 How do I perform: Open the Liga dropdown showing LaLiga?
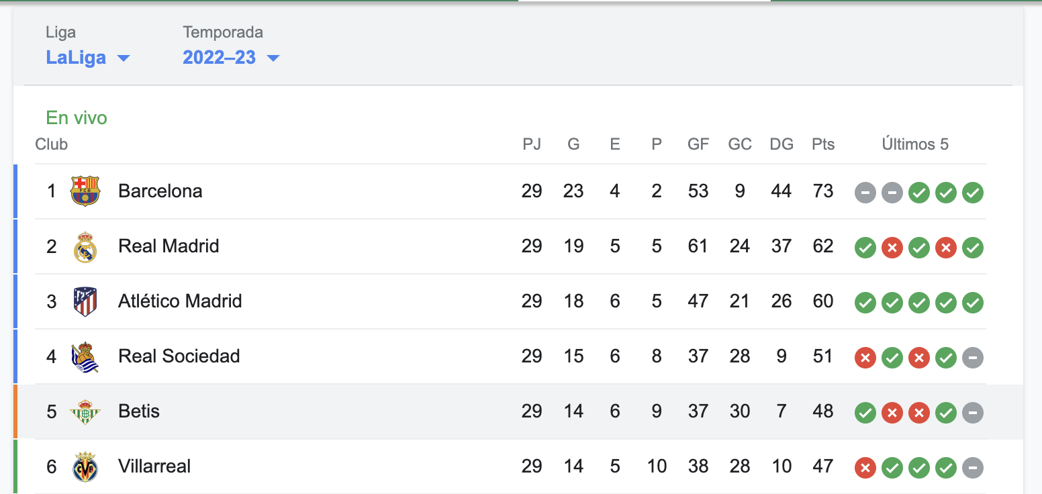(x=87, y=58)
